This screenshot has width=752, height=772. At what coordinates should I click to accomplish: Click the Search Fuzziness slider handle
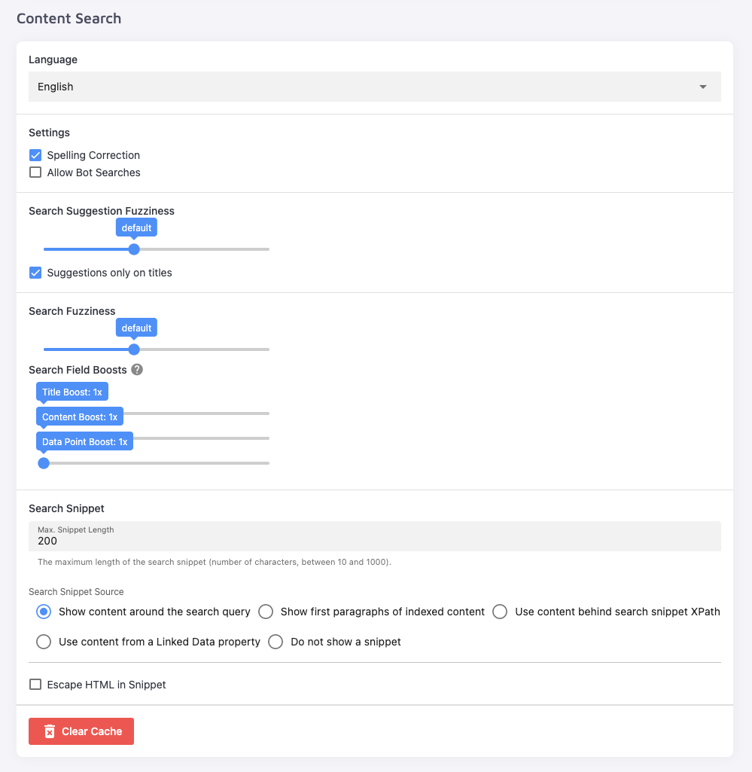click(x=134, y=349)
